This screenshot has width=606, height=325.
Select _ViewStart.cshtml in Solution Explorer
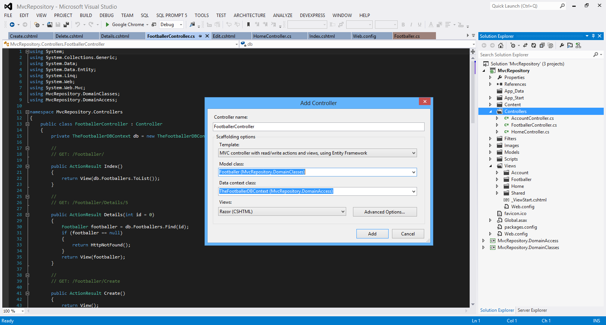pos(529,200)
